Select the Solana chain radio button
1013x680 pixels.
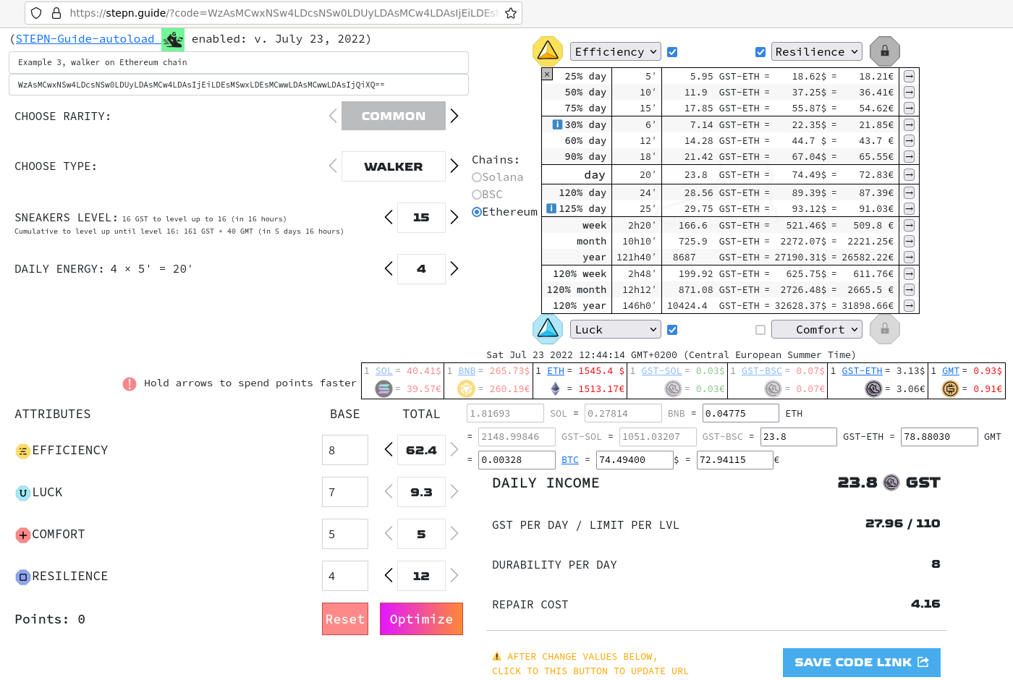(477, 177)
